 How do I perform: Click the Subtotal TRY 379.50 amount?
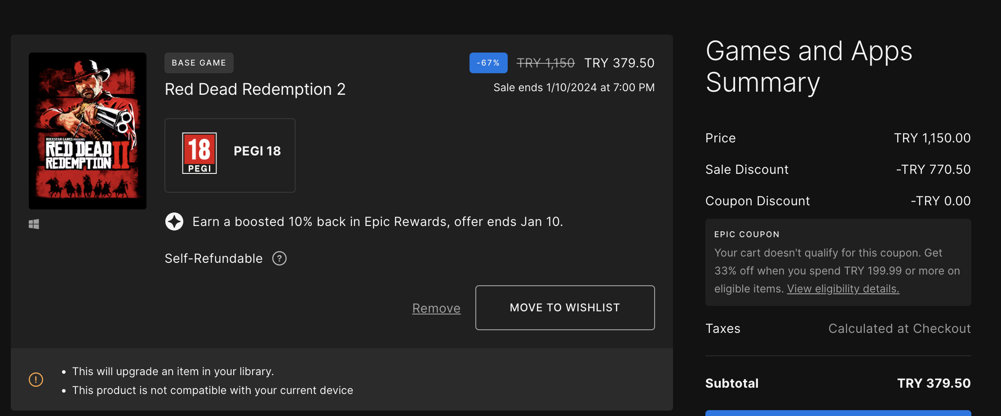pyautogui.click(x=934, y=383)
